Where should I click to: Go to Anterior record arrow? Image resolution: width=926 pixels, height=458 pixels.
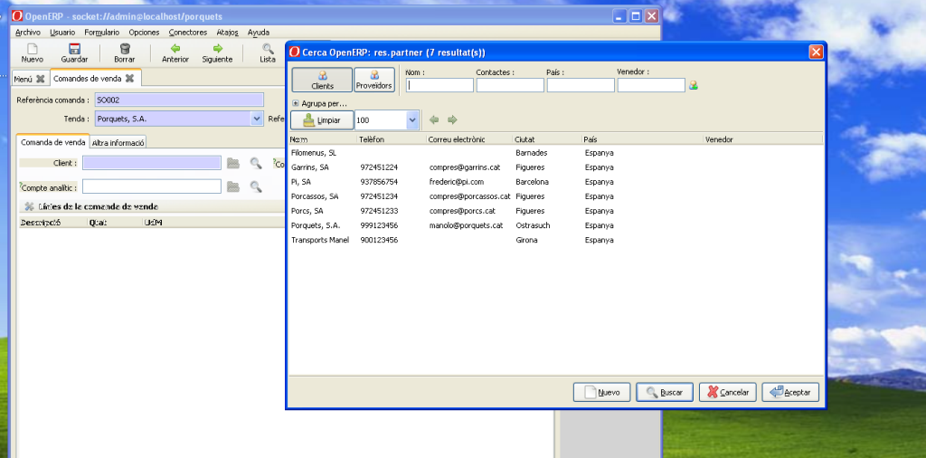175,49
